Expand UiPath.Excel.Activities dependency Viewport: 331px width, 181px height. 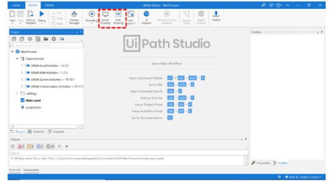click(22, 66)
